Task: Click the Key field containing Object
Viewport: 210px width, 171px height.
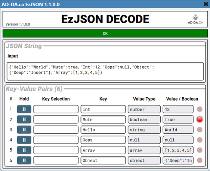Action: point(103,160)
